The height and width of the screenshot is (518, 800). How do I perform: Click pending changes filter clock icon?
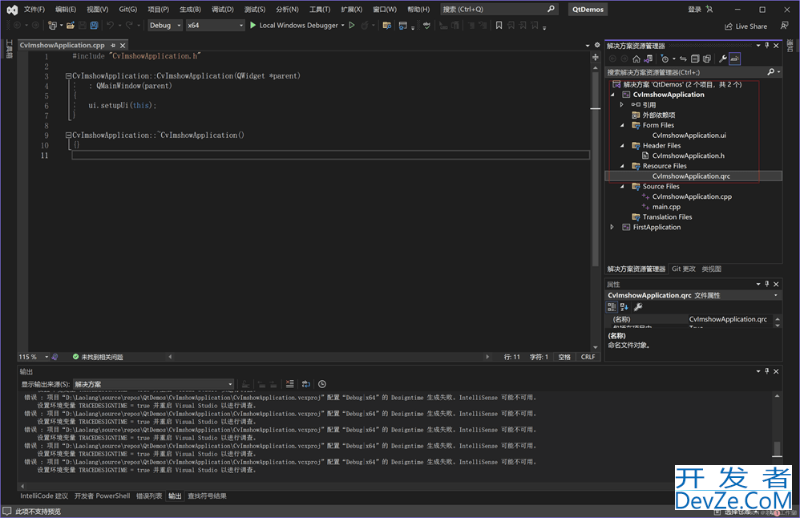pos(665,59)
